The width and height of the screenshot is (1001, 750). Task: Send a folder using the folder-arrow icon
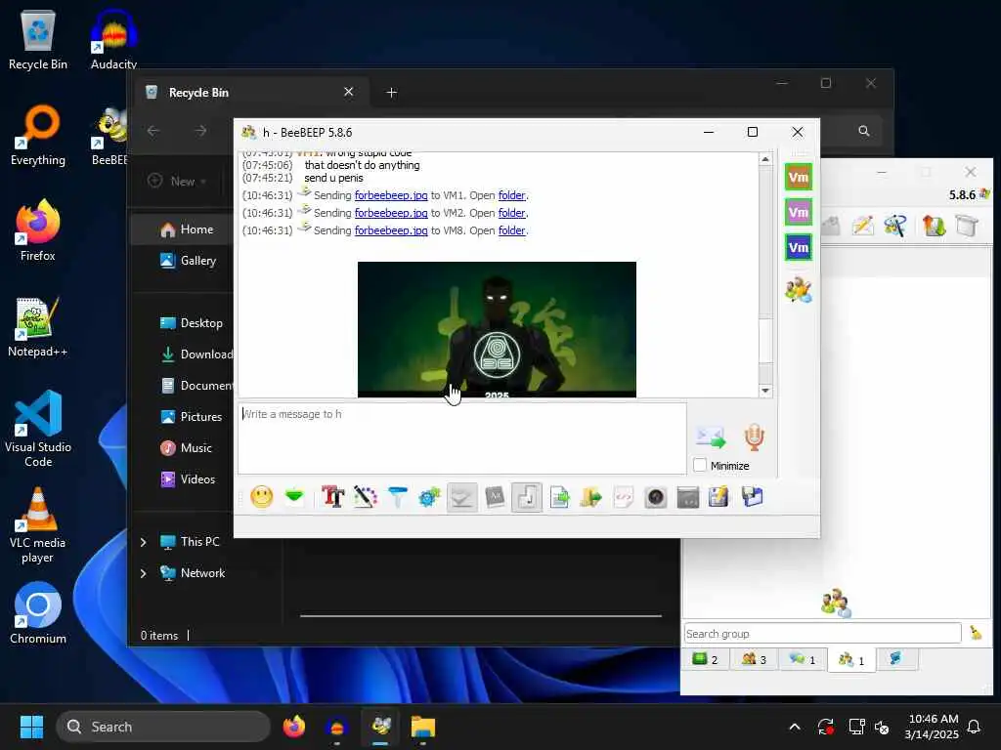(x=591, y=497)
